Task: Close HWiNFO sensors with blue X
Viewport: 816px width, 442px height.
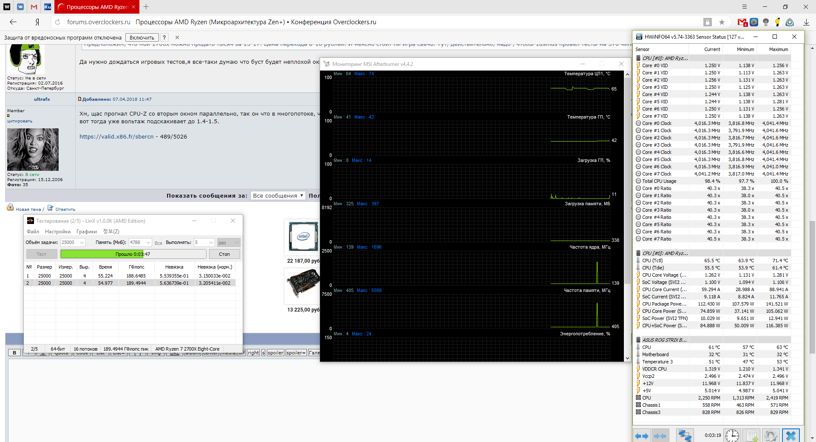Action: click(791, 436)
